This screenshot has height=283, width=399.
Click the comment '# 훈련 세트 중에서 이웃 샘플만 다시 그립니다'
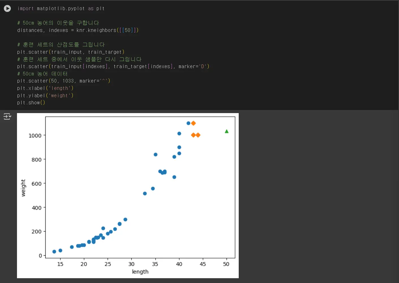coord(79,59)
